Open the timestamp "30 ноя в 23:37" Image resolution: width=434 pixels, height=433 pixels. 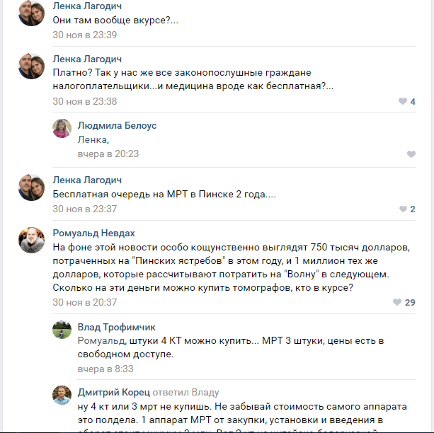pyautogui.click(x=85, y=209)
